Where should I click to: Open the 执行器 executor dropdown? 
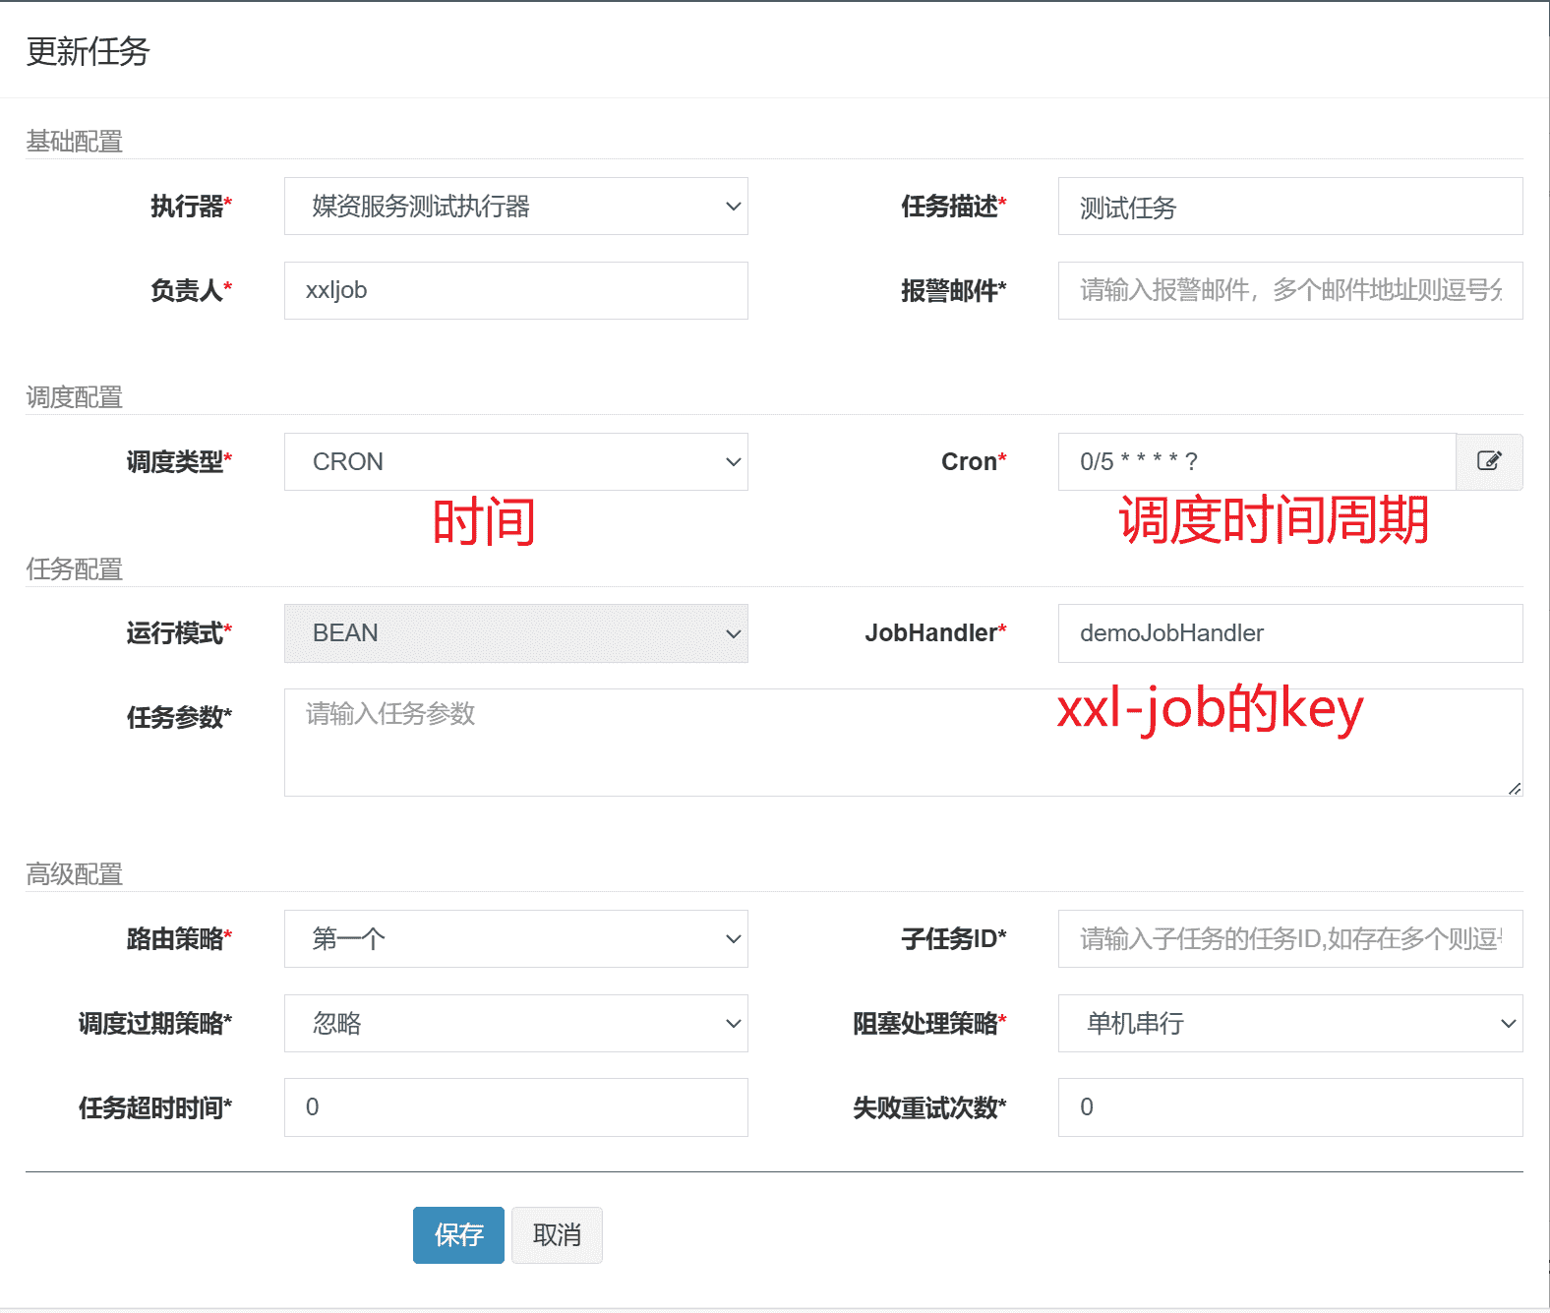515,207
